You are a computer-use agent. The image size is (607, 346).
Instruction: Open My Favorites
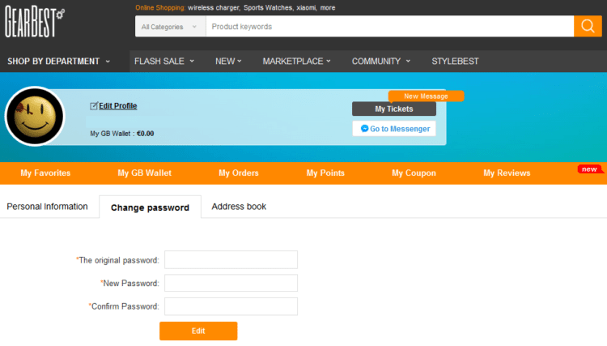[x=45, y=173]
